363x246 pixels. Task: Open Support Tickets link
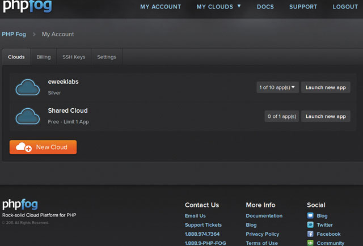(x=203, y=225)
